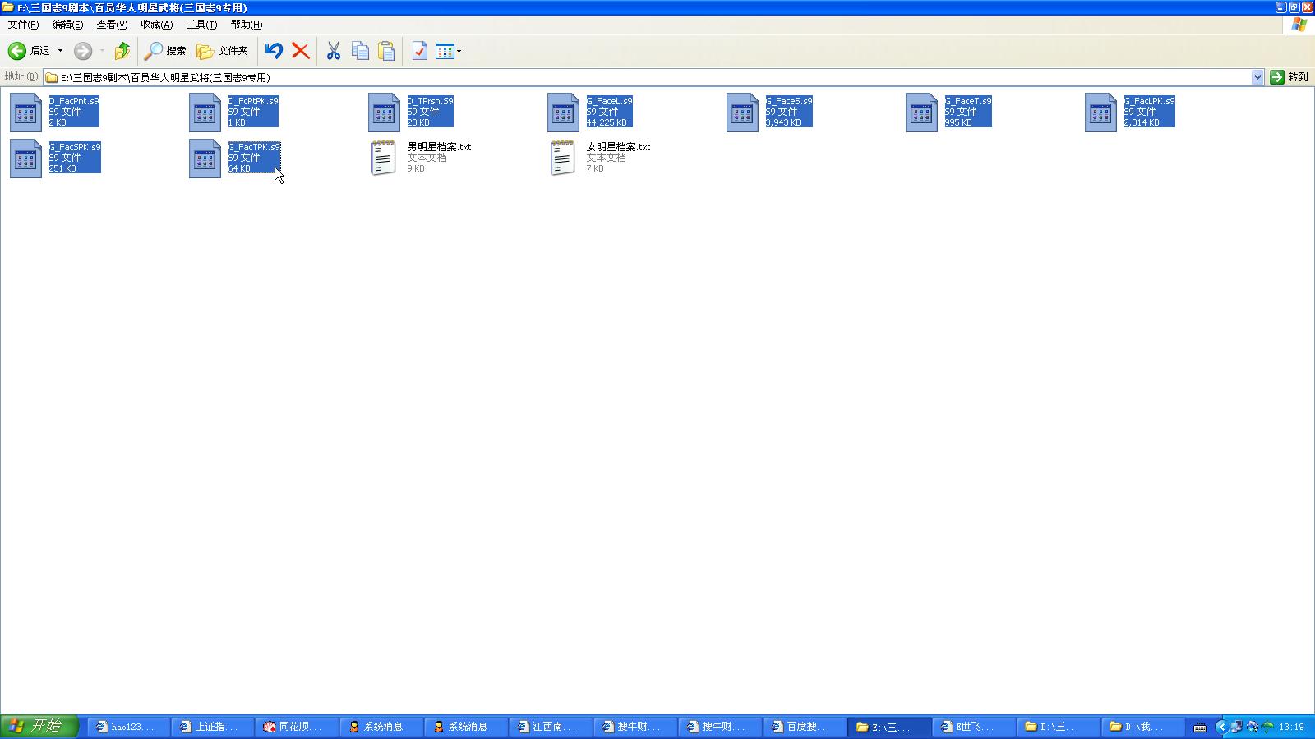1315x739 pixels.
Task: Click the Paste clipboard icon
Action: click(x=386, y=51)
